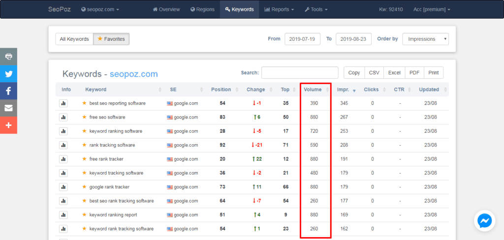Copy the table with the Copy button
Viewport: 504px width, 240px height.
[x=354, y=73]
